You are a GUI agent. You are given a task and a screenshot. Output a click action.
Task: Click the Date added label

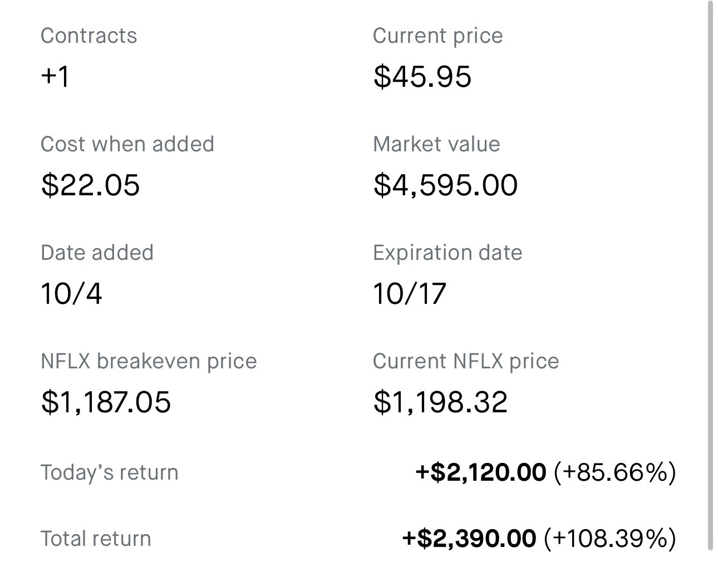pyautogui.click(x=97, y=253)
